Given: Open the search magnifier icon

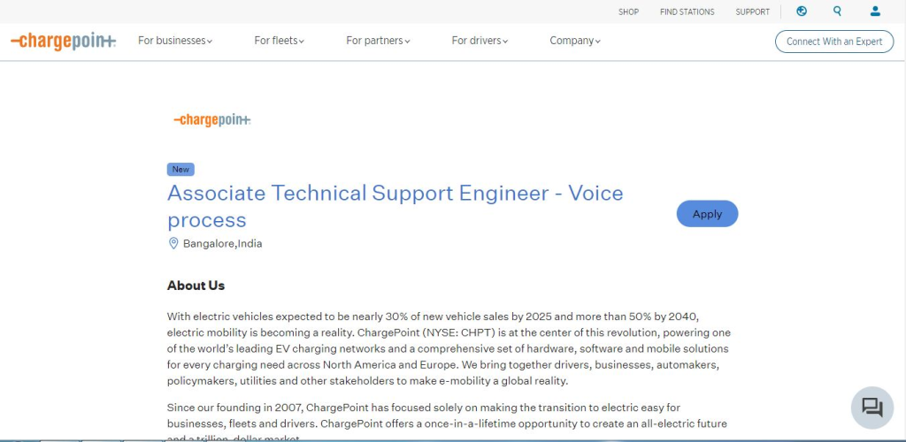Looking at the screenshot, I should pyautogui.click(x=837, y=11).
